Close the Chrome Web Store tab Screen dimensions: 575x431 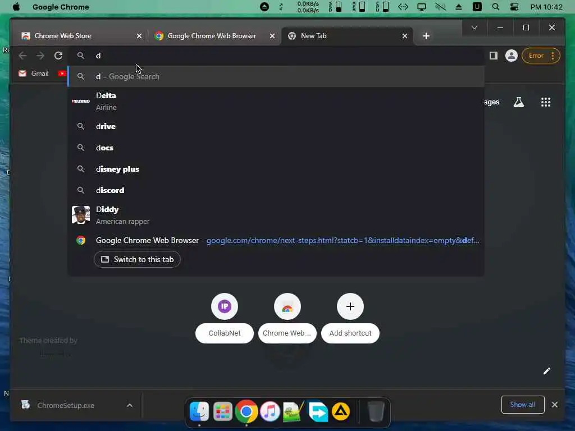(139, 36)
